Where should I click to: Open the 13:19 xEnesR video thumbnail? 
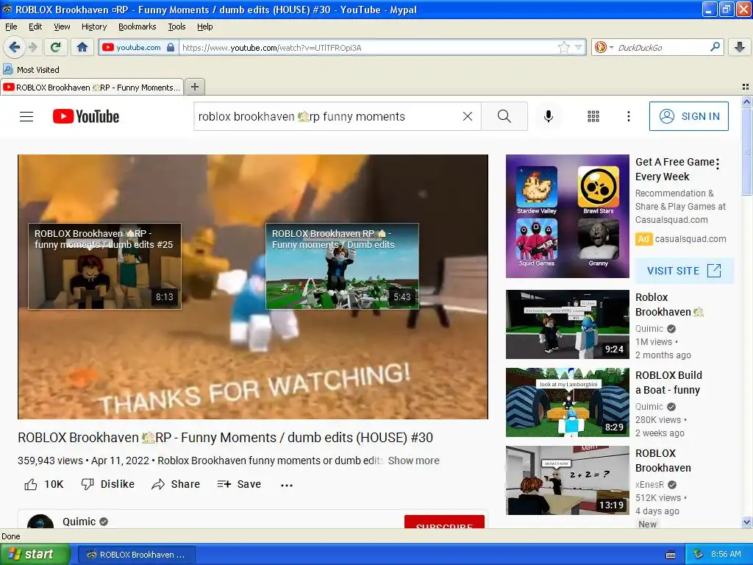tap(567, 480)
